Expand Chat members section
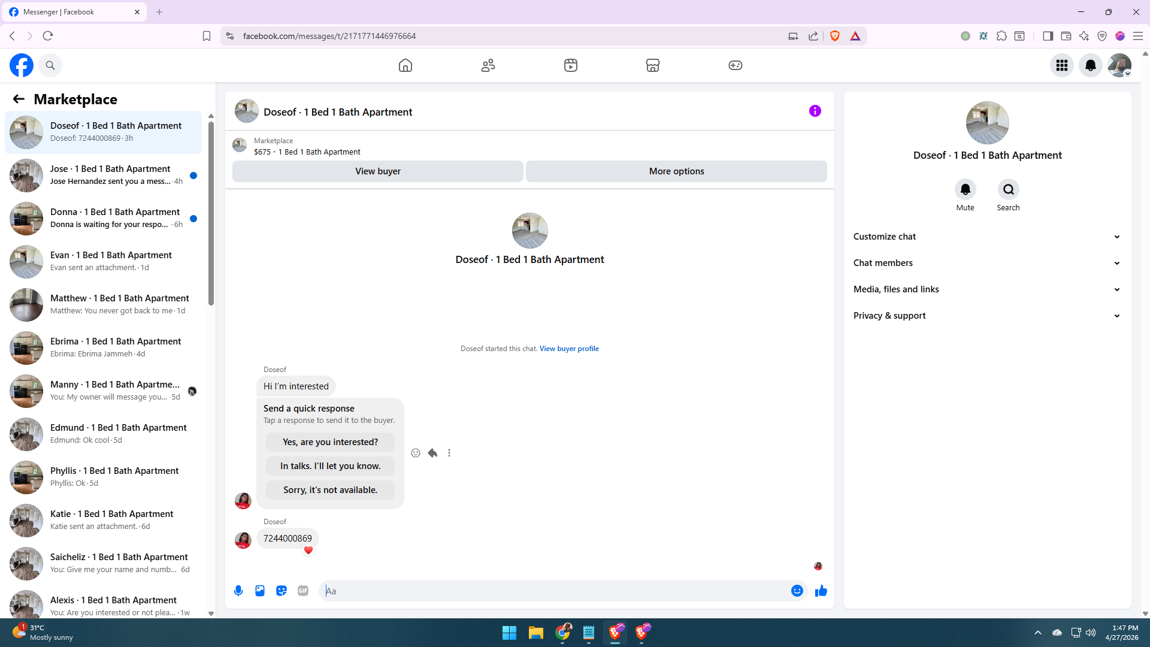 coord(987,263)
